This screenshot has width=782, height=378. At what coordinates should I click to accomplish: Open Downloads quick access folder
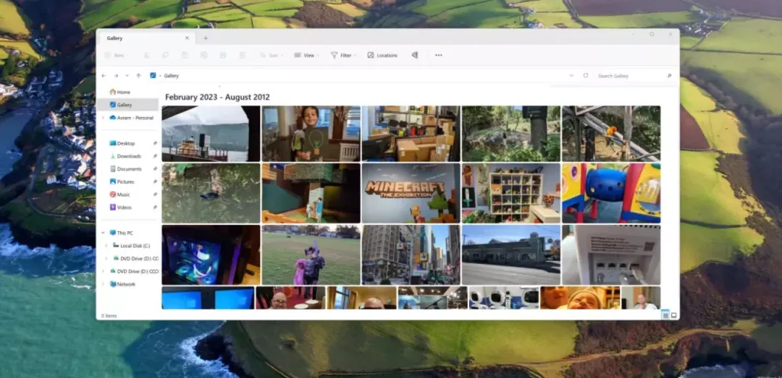coord(125,156)
